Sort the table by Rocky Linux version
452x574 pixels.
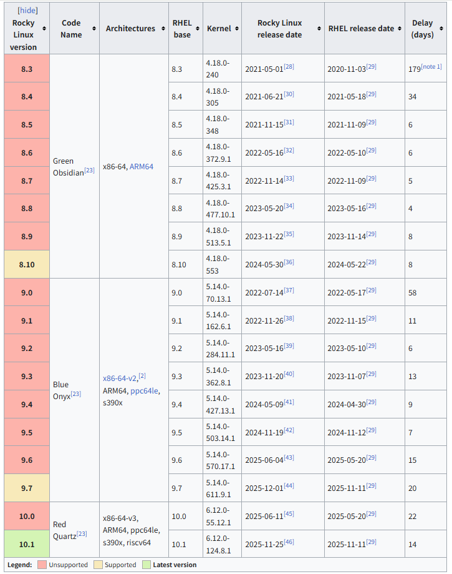pos(44,28)
